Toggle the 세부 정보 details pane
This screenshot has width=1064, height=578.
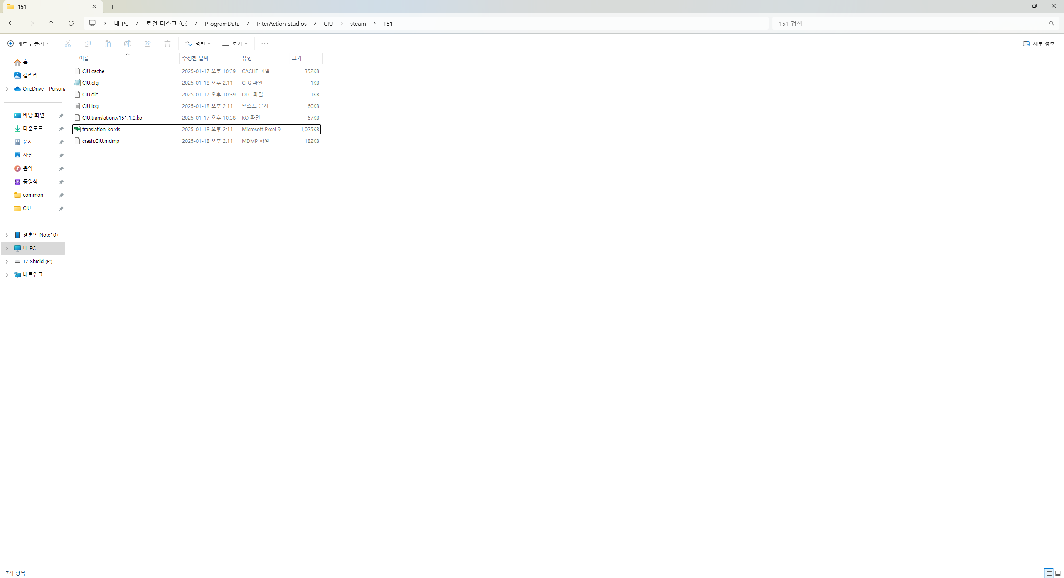click(1039, 44)
